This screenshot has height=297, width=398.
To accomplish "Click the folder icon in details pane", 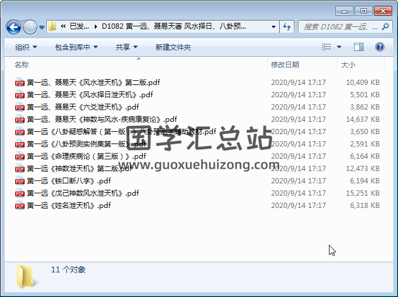I will click(x=26, y=277).
